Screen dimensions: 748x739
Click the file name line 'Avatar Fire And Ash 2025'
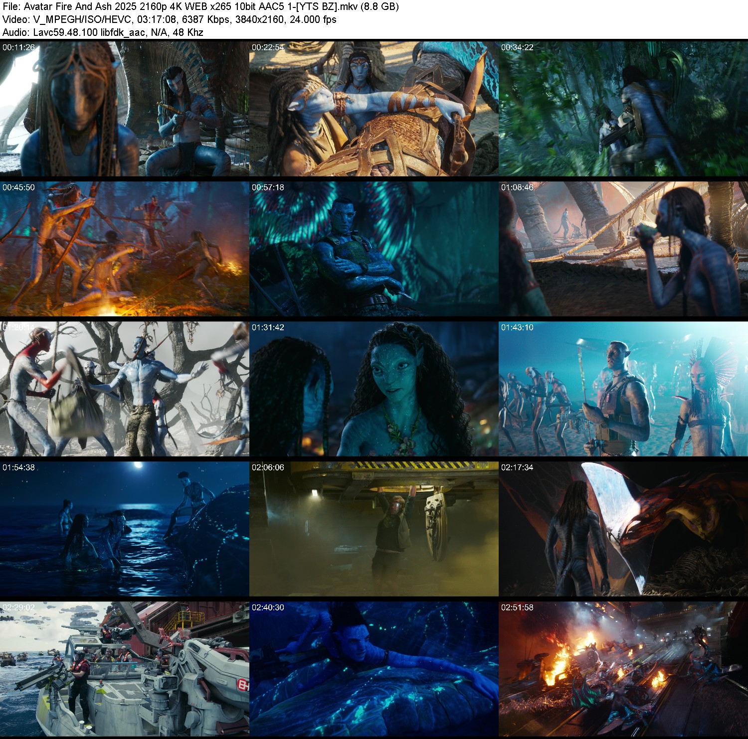[x=200, y=6]
